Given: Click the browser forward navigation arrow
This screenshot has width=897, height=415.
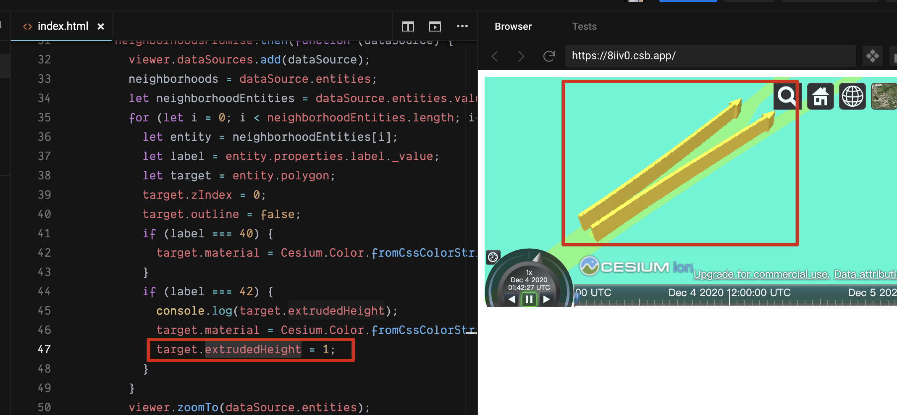Looking at the screenshot, I should [521, 56].
